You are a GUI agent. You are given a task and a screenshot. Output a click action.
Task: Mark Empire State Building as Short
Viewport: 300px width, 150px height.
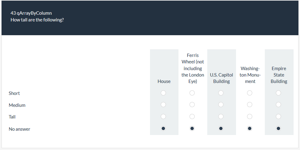click(278, 93)
